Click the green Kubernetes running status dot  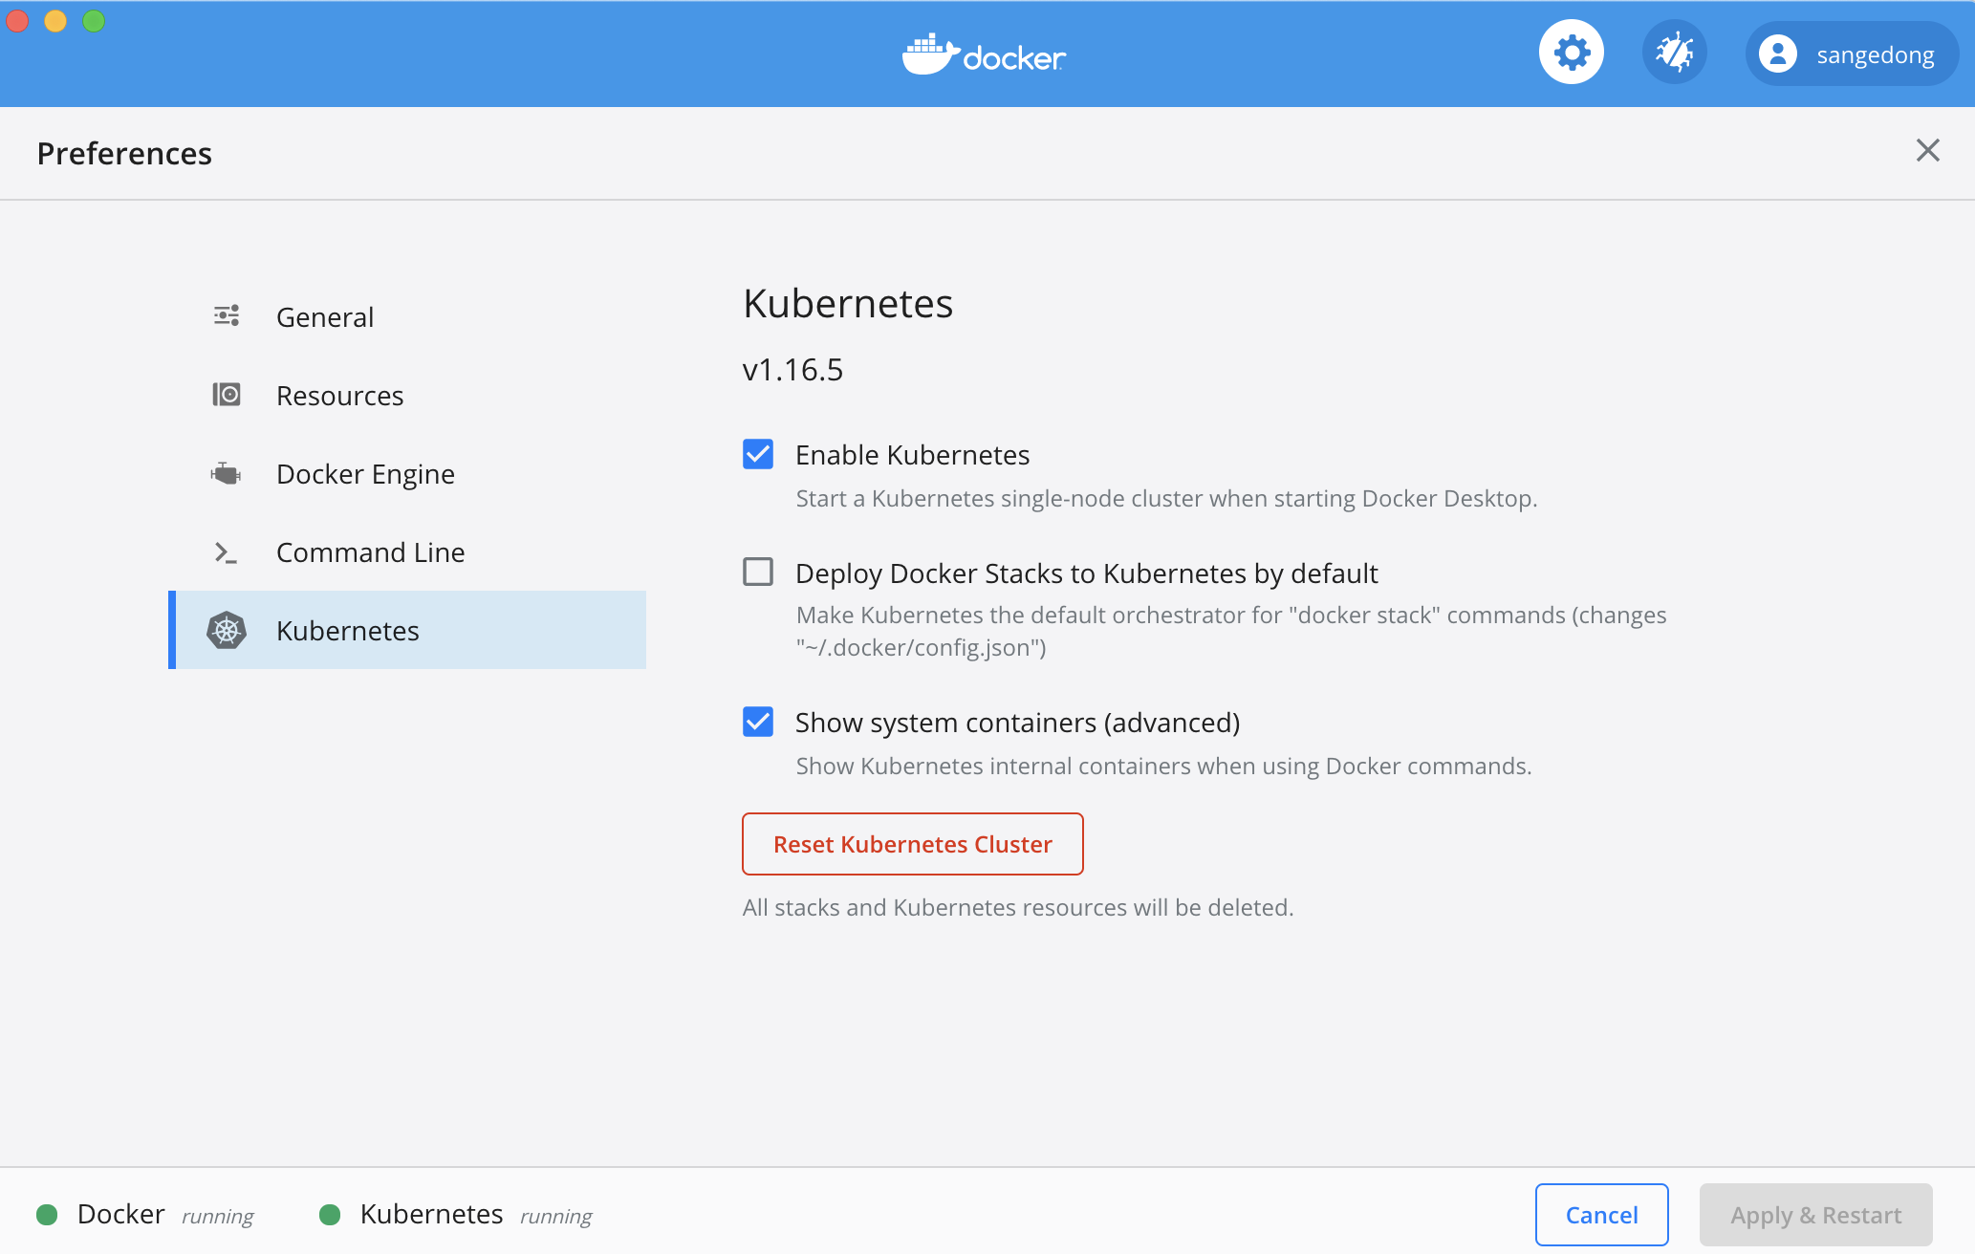[330, 1215]
